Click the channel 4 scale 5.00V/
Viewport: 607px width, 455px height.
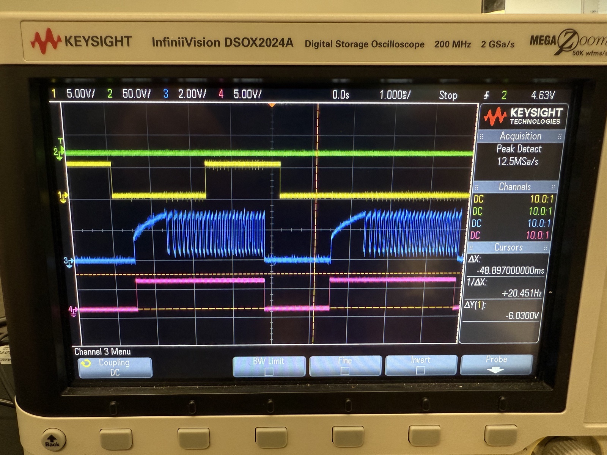247,94
